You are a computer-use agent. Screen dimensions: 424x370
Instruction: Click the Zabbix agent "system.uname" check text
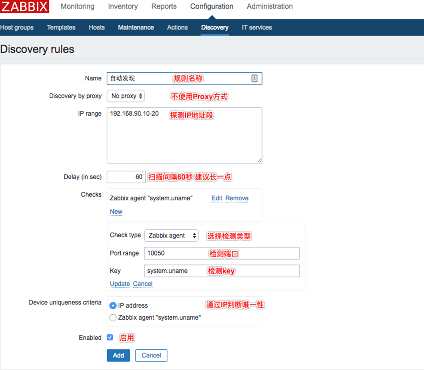pyautogui.click(x=151, y=198)
